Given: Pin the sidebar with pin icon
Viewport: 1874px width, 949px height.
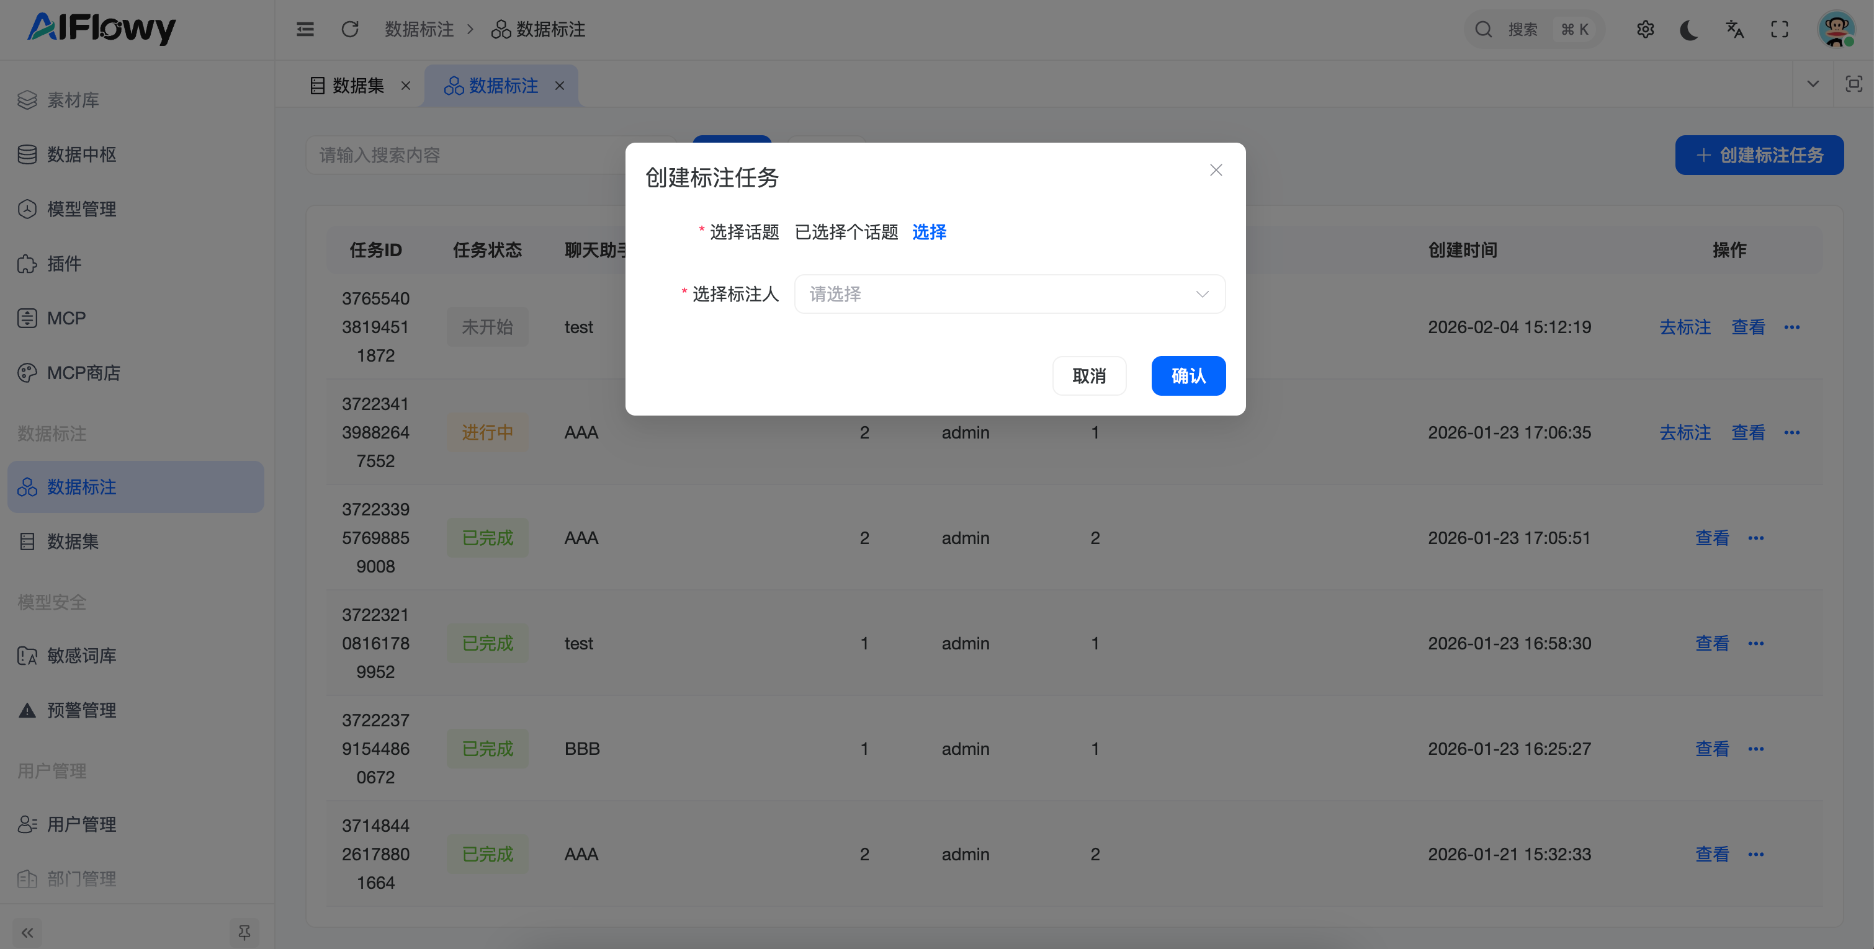Looking at the screenshot, I should (244, 932).
